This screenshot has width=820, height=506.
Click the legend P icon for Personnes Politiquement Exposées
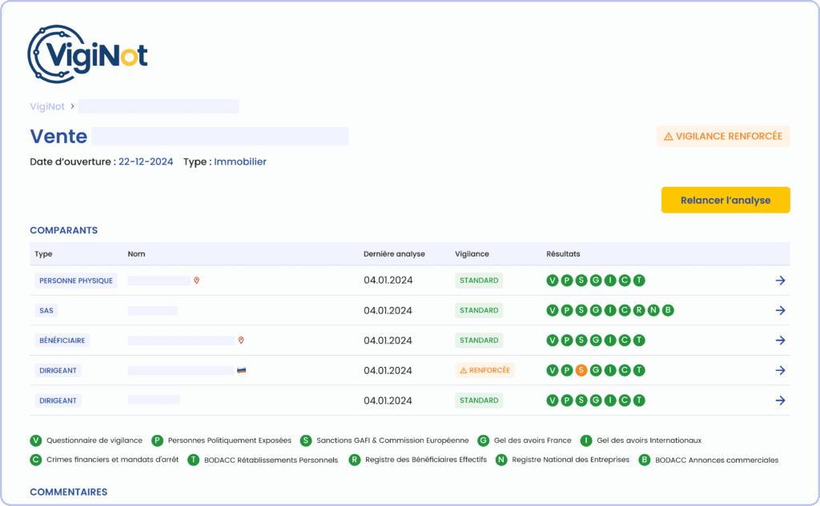click(x=158, y=440)
